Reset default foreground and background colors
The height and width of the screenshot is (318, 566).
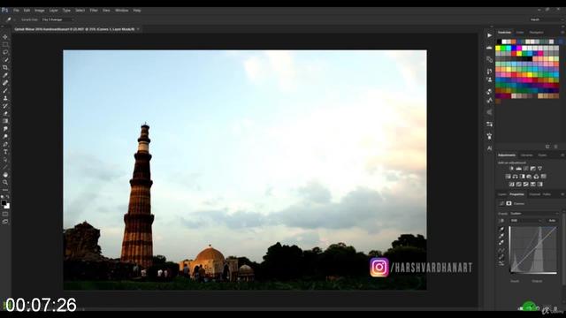click(3, 197)
